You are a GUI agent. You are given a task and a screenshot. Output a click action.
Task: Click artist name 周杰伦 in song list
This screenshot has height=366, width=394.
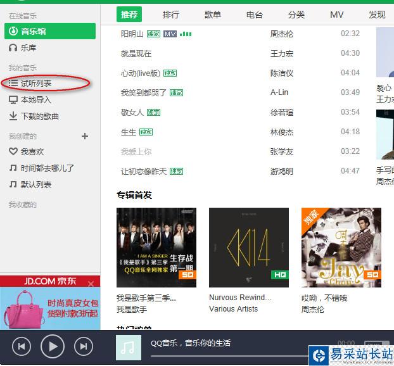282,34
